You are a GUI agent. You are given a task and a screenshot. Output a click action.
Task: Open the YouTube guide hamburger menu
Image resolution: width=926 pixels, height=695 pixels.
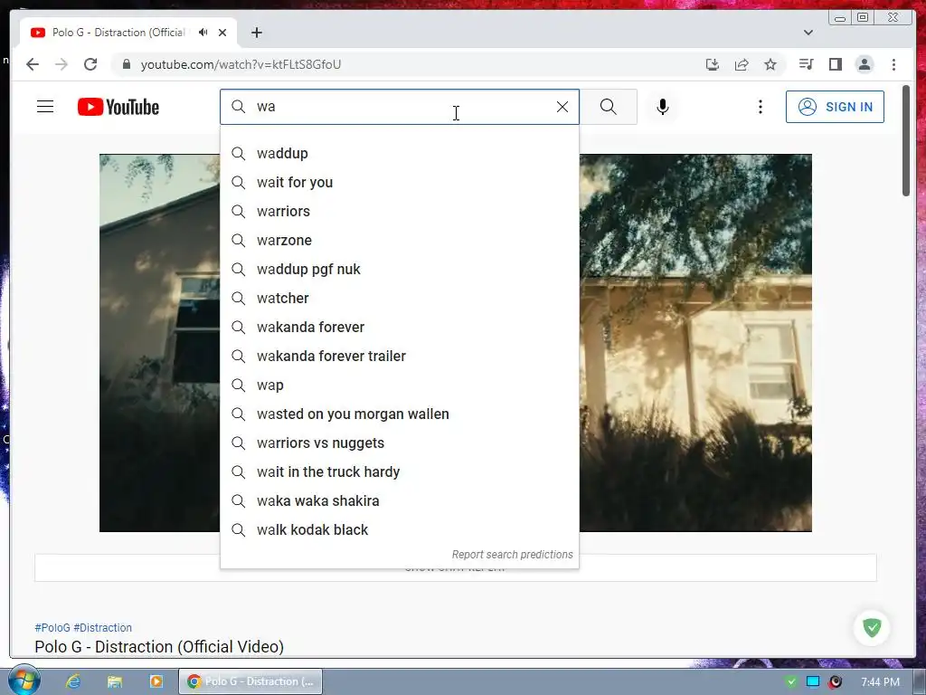click(x=45, y=107)
